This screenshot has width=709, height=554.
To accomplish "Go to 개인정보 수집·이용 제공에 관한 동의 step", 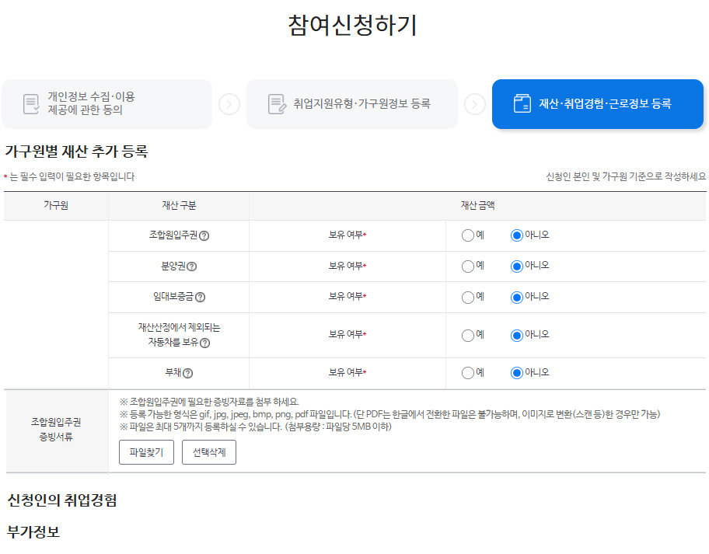I will [107, 104].
